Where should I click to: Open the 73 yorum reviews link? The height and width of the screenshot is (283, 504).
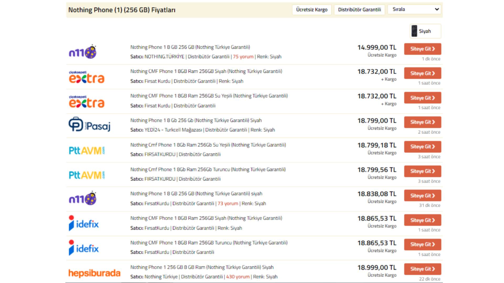click(x=228, y=203)
